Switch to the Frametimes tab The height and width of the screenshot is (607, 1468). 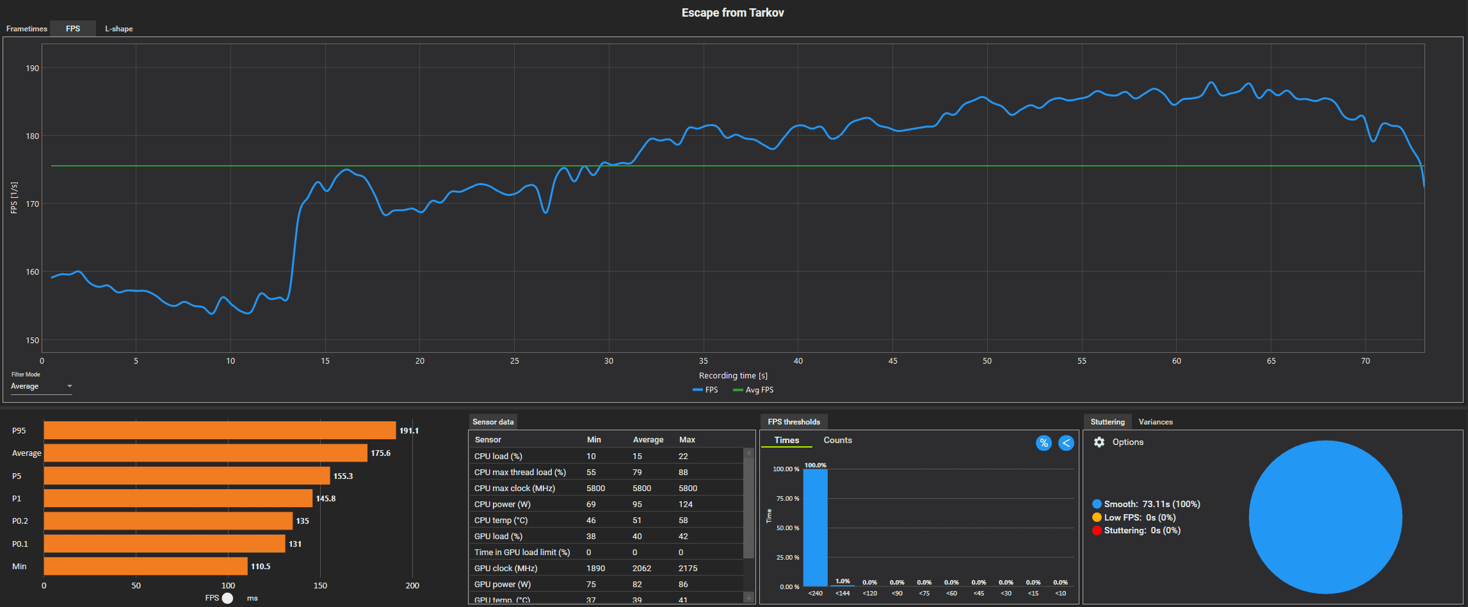click(27, 29)
